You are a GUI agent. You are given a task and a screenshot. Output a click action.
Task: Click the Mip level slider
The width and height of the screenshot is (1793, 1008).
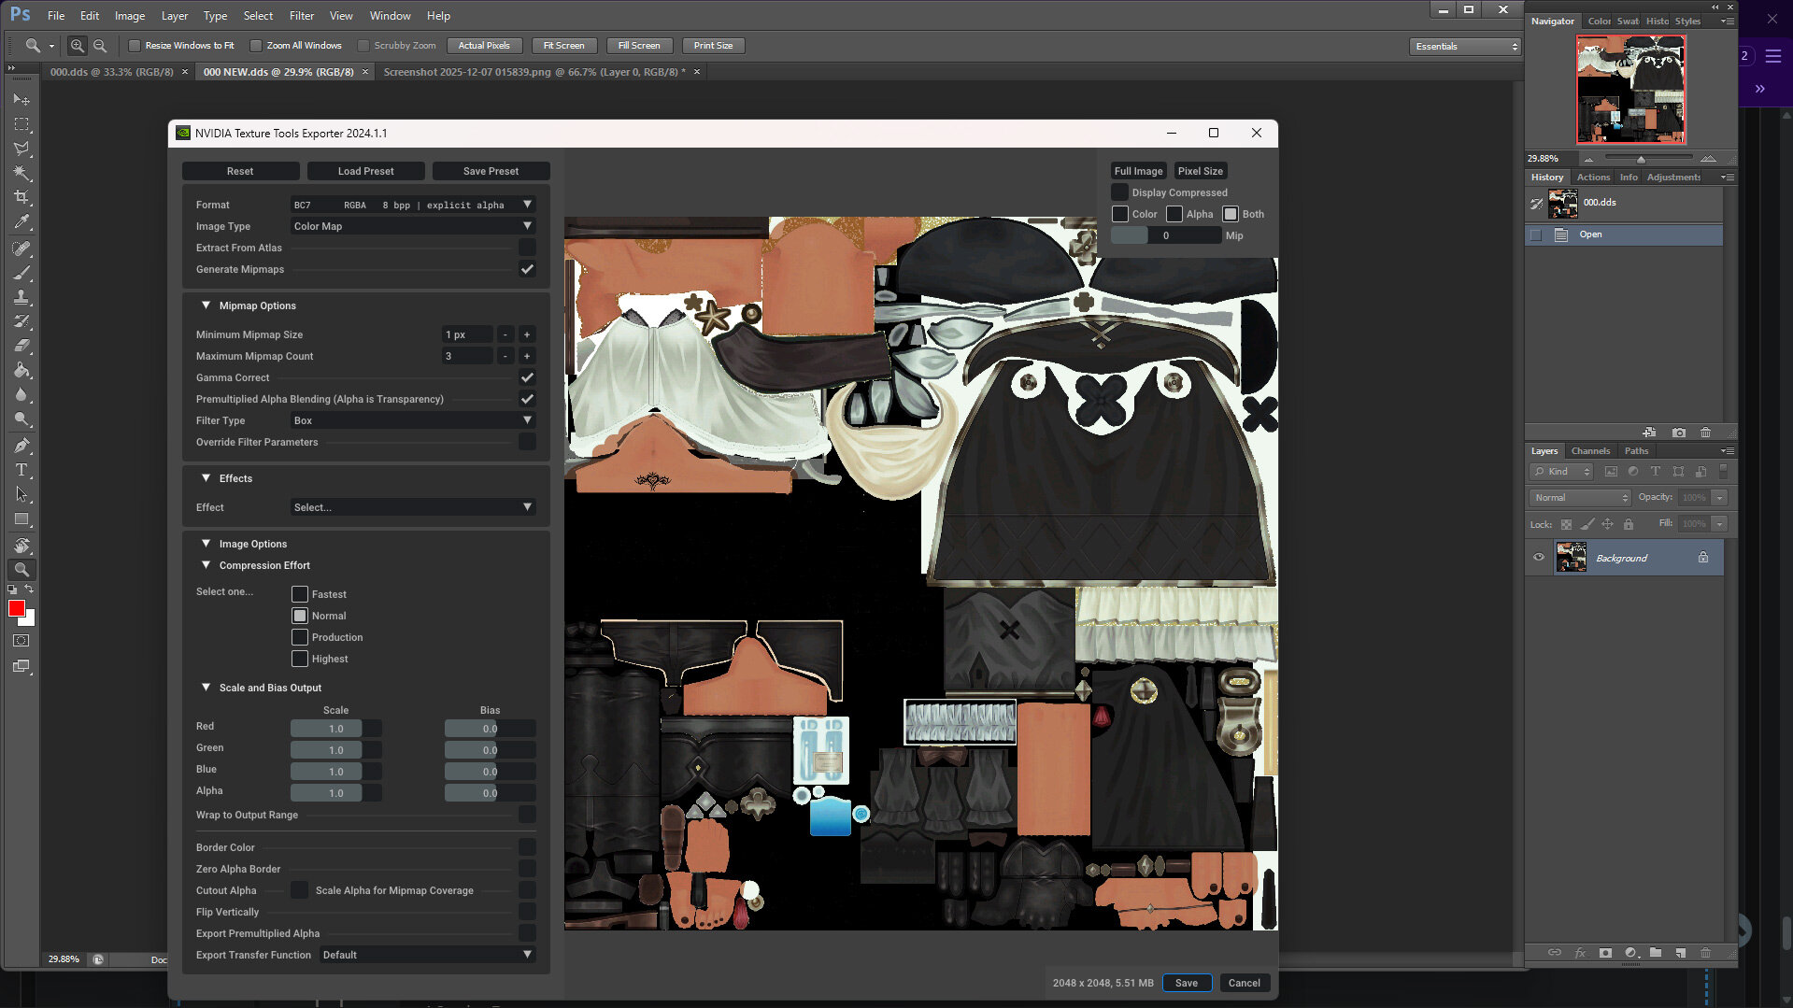1166,235
